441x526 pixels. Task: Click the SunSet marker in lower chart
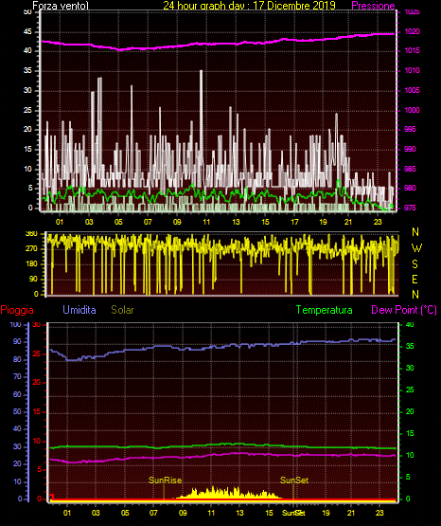(x=294, y=481)
